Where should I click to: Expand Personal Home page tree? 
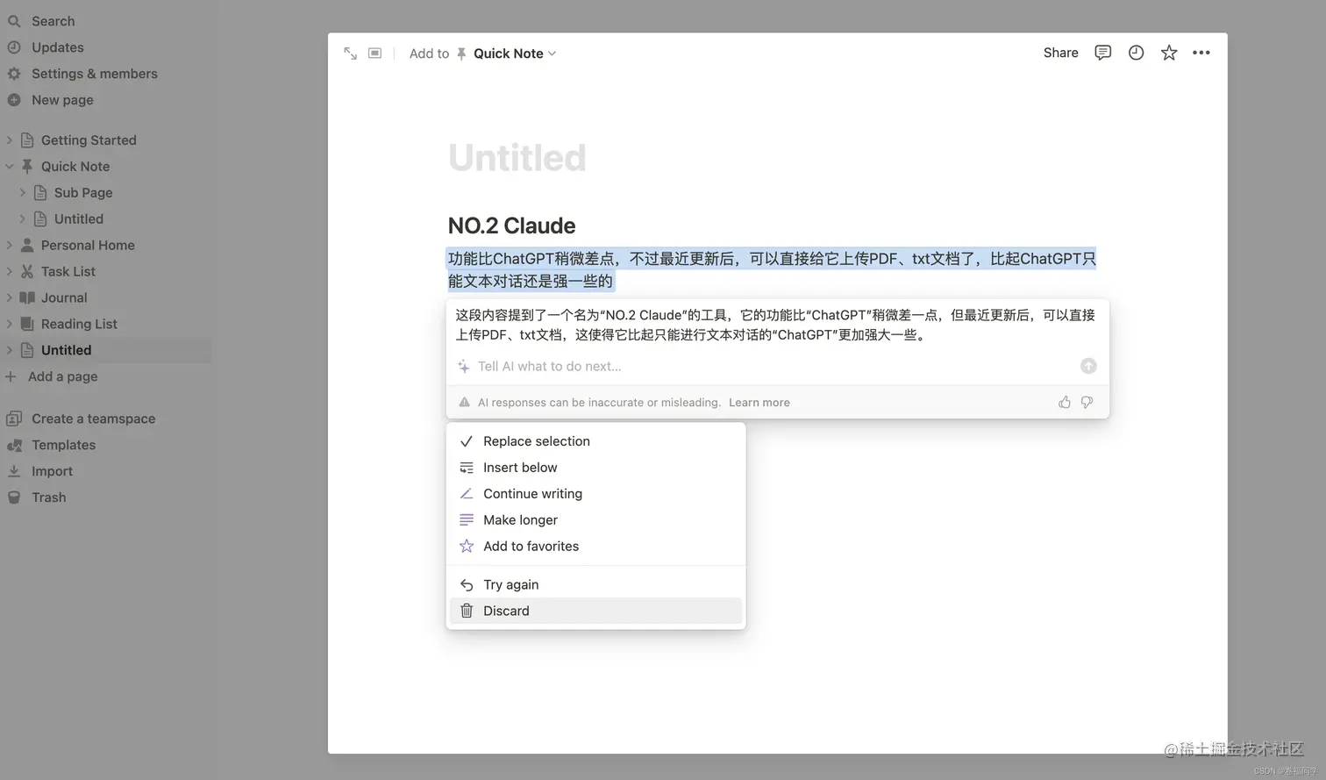(10, 246)
